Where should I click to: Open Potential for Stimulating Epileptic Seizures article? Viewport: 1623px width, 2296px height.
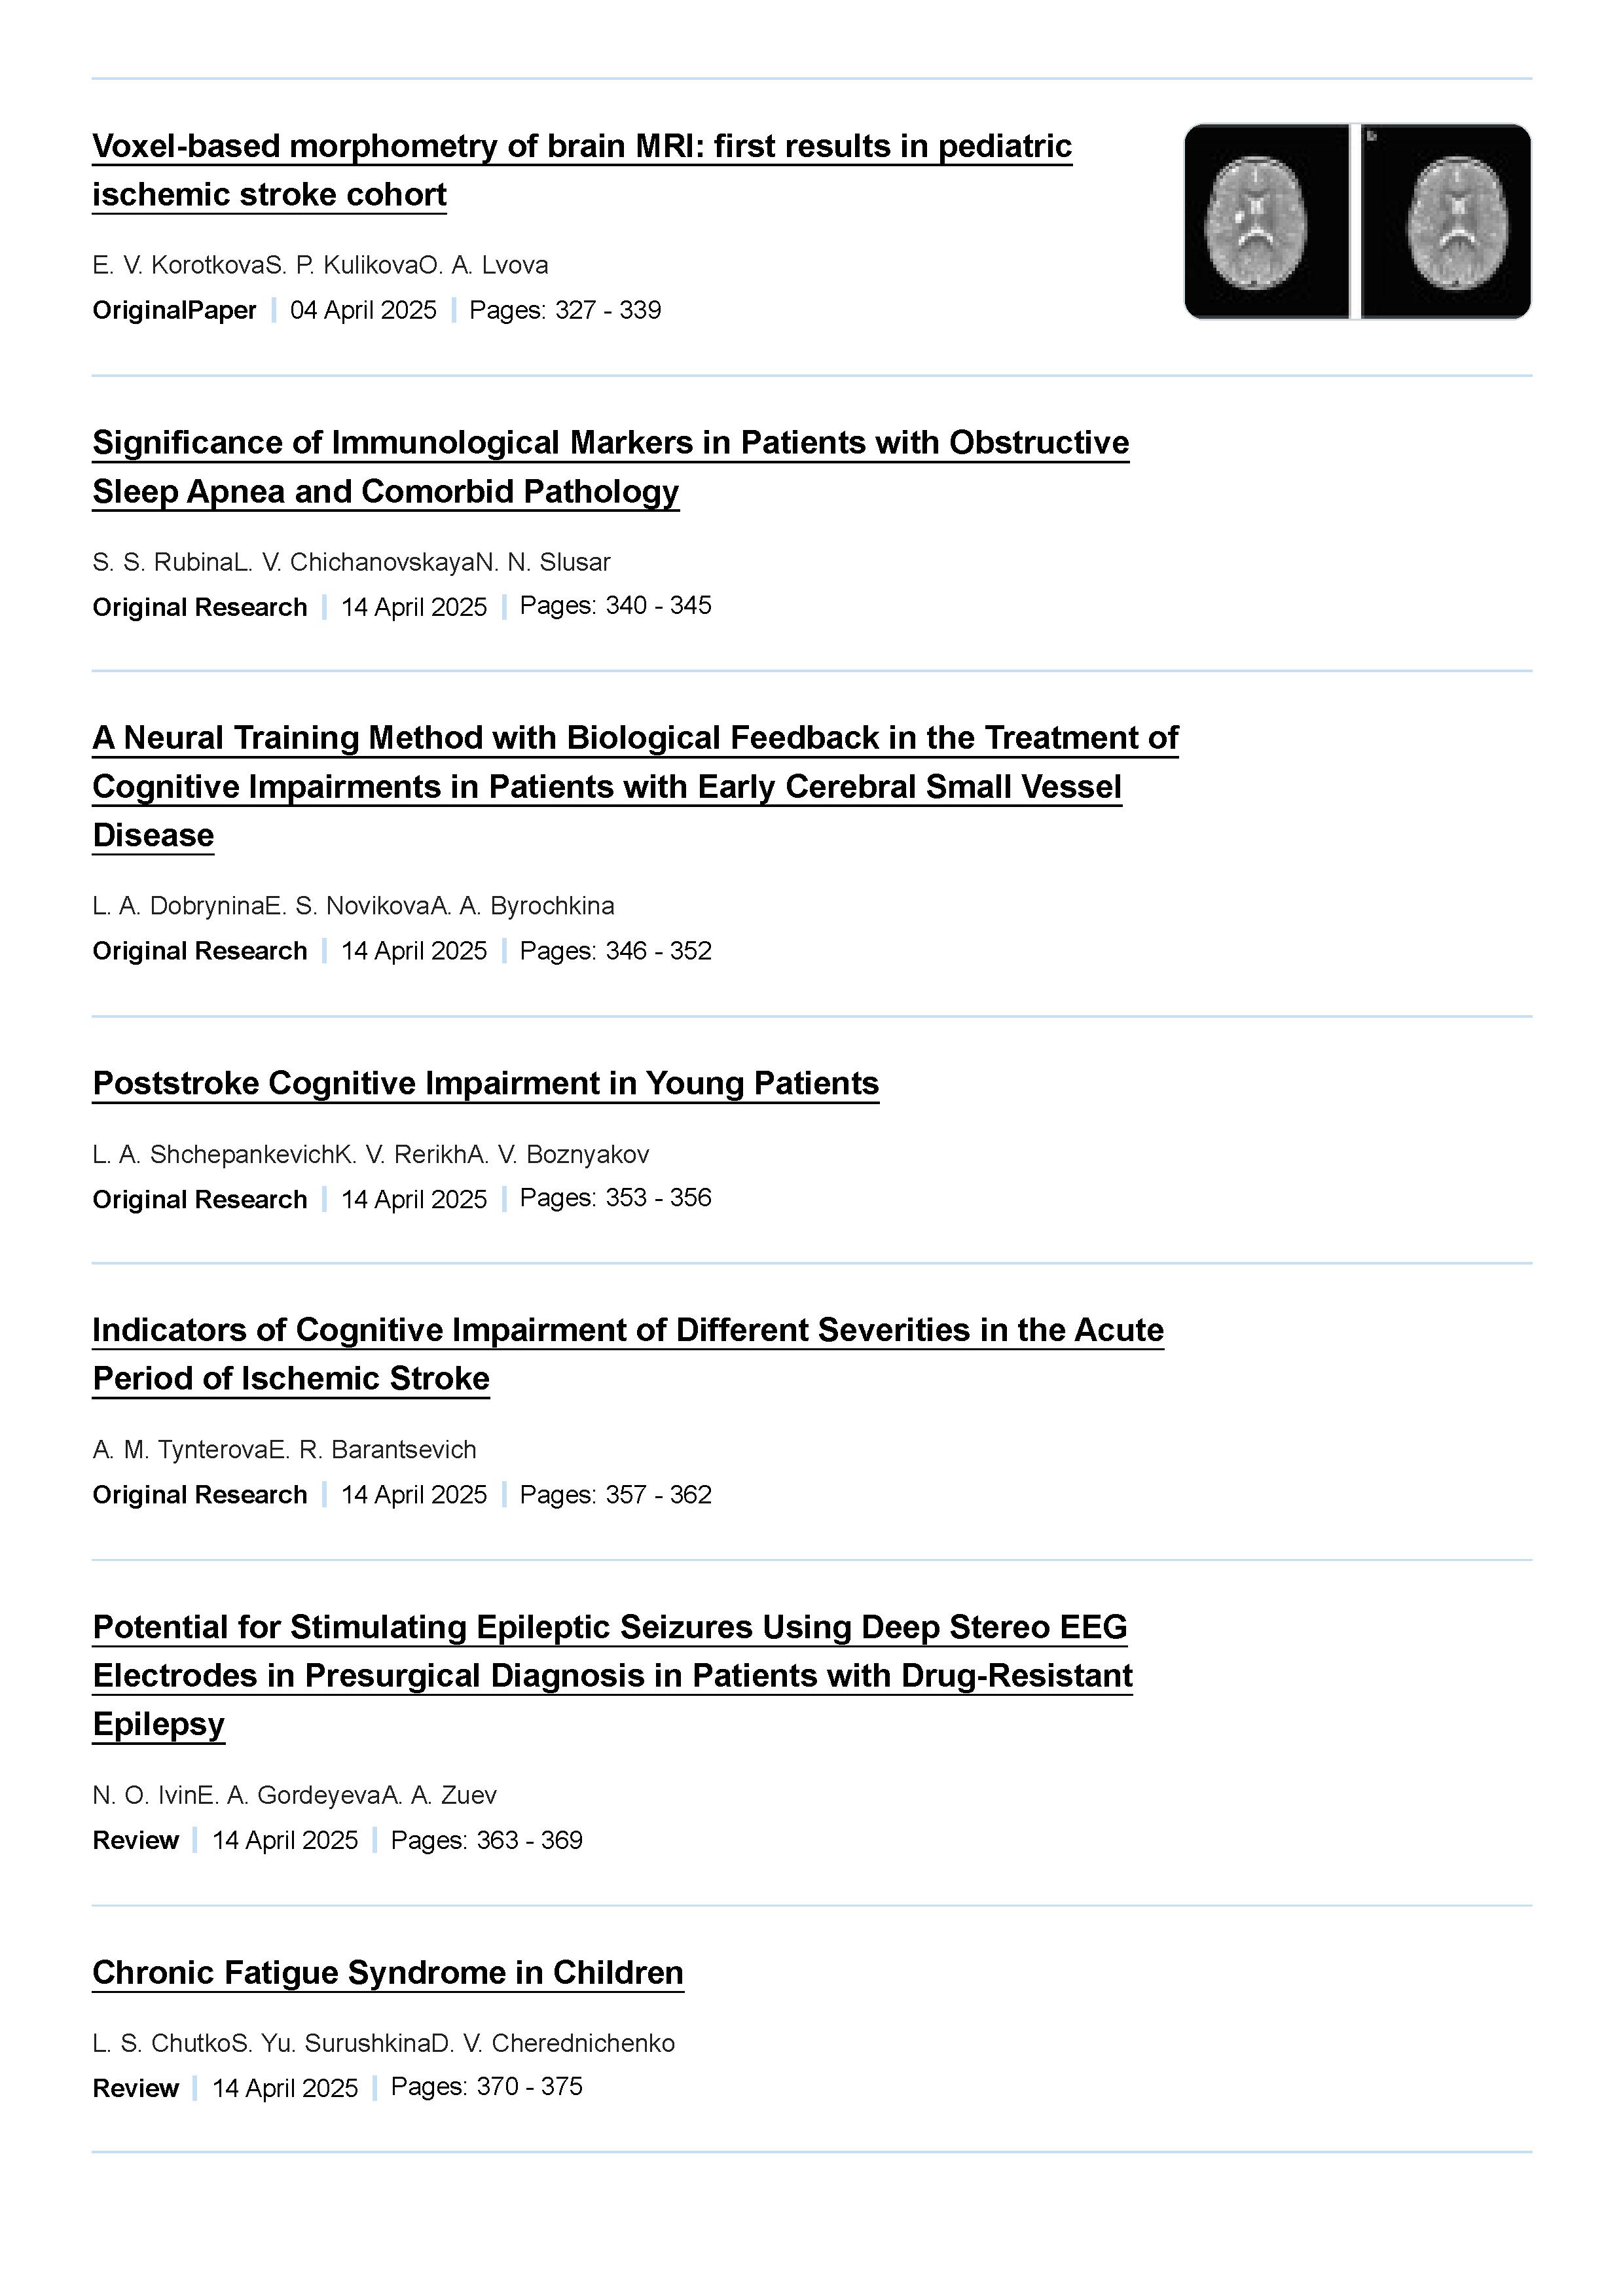click(612, 1675)
